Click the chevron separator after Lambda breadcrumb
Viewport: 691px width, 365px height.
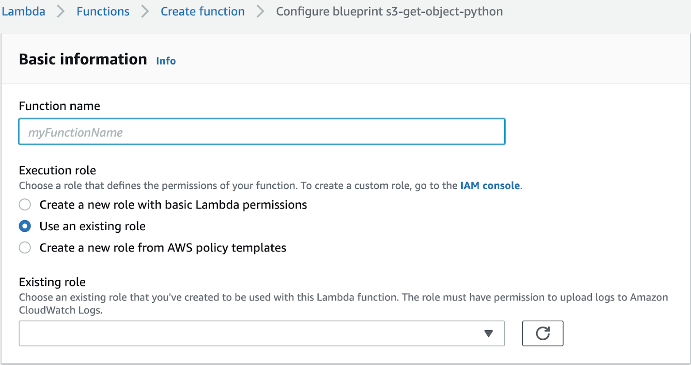pos(61,11)
